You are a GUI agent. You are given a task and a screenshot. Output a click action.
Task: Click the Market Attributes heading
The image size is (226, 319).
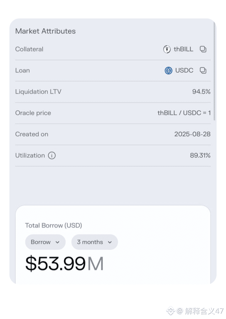45,31
